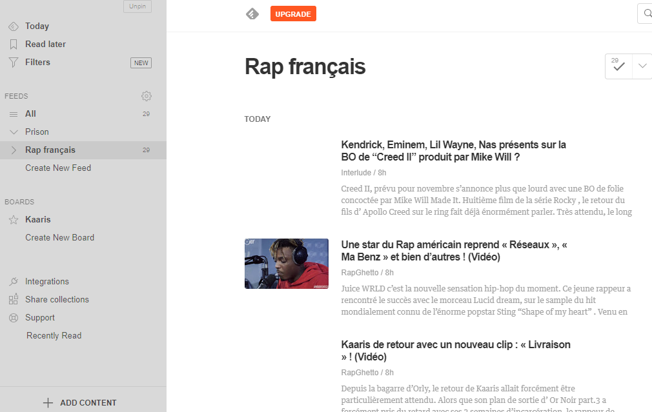Collapse the Prison feed folder
652x412 pixels.
point(14,132)
